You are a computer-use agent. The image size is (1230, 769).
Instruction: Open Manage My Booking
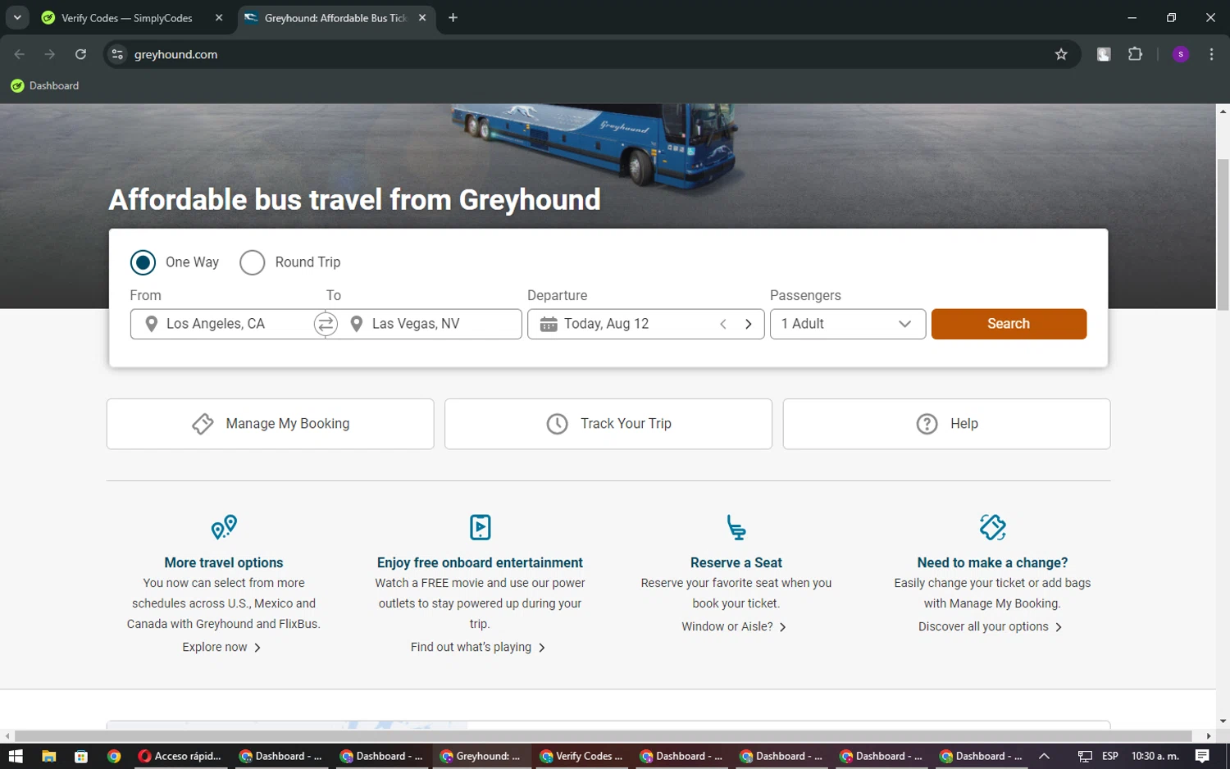coord(270,424)
